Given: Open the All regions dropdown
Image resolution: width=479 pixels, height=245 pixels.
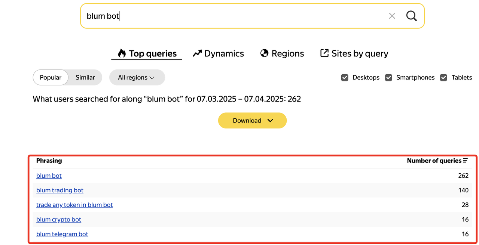Looking at the screenshot, I should tap(137, 77).
